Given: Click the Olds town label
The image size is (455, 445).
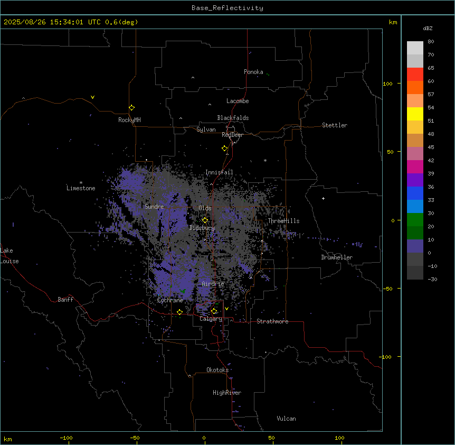Looking at the screenshot, I should (205, 208).
